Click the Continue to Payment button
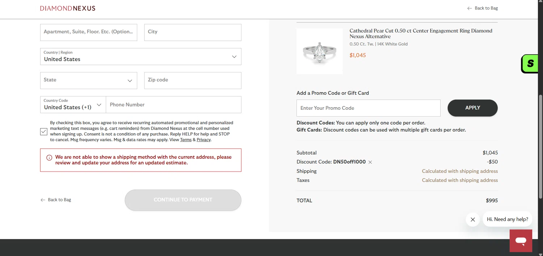This screenshot has height=256, width=543. 183,200
